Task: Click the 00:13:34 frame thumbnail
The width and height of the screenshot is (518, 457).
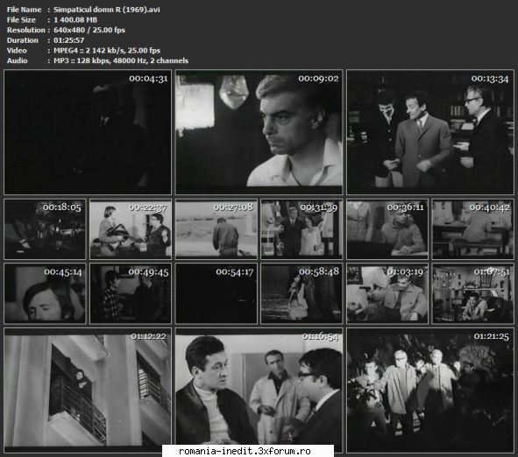Action: pyautogui.click(x=430, y=132)
